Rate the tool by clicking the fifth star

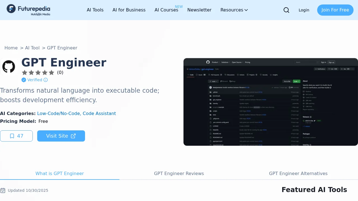(52, 73)
